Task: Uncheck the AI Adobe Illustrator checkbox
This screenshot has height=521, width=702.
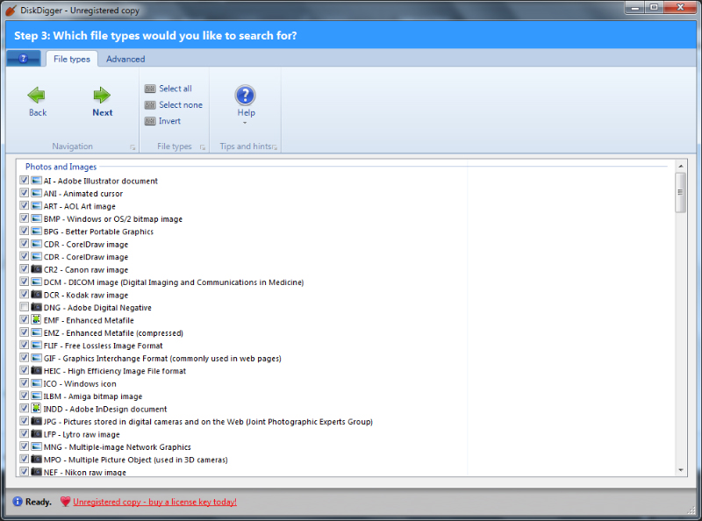Action: (x=25, y=181)
